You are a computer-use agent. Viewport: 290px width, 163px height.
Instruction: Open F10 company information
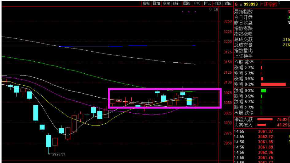click(197, 3)
